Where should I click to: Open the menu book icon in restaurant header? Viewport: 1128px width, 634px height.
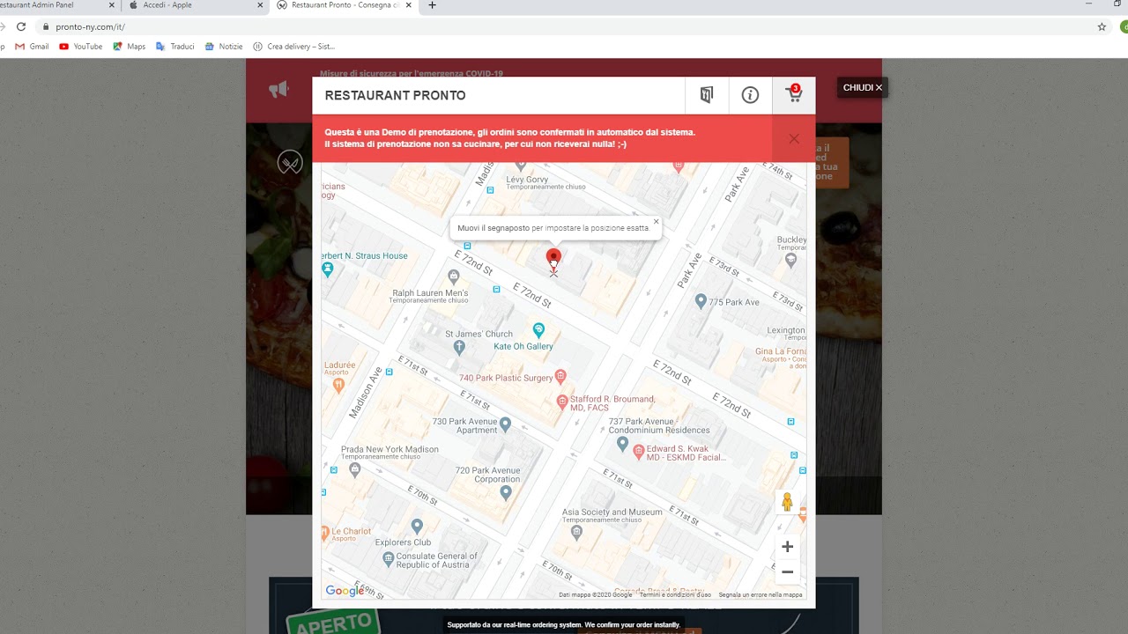pyautogui.click(x=706, y=95)
